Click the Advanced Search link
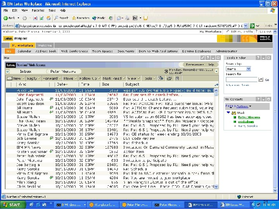 [238, 85]
